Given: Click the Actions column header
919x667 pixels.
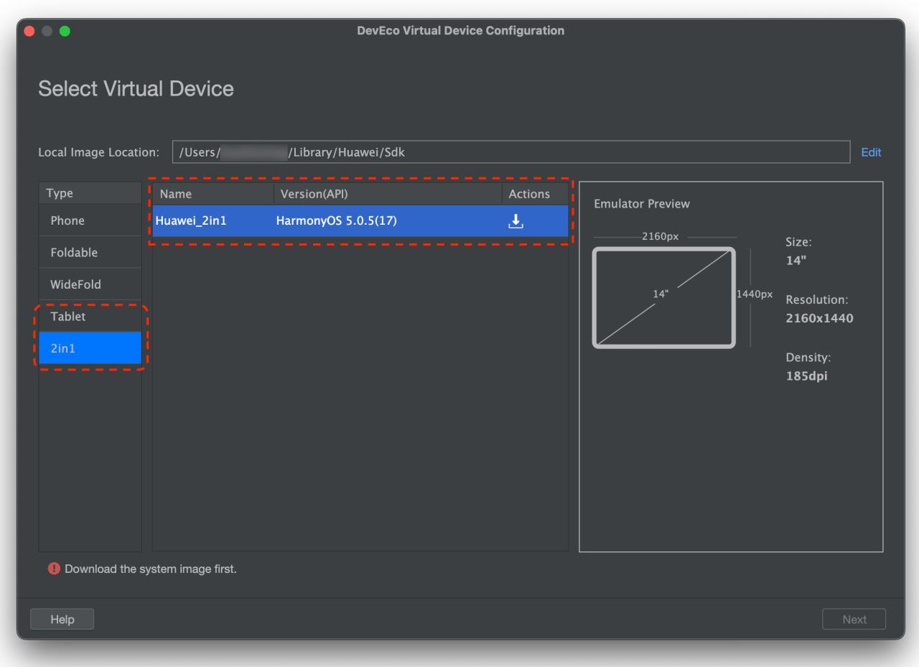Looking at the screenshot, I should [x=529, y=194].
